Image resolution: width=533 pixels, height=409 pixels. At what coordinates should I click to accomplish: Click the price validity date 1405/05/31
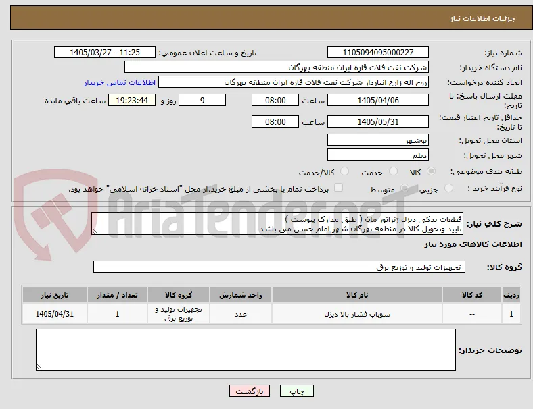(x=377, y=121)
